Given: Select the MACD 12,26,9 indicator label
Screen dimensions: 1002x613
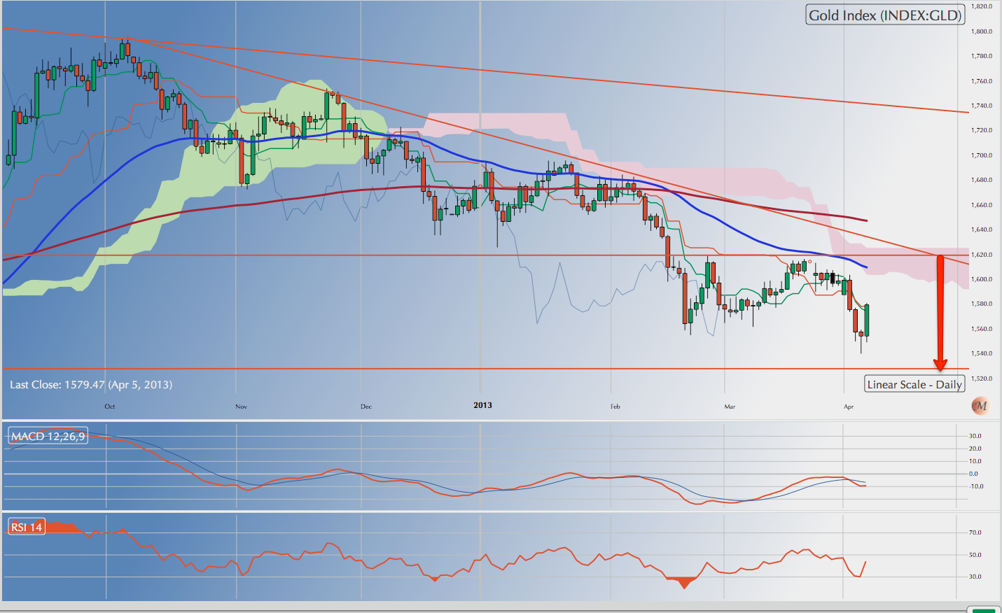Looking at the screenshot, I should 48,436.
